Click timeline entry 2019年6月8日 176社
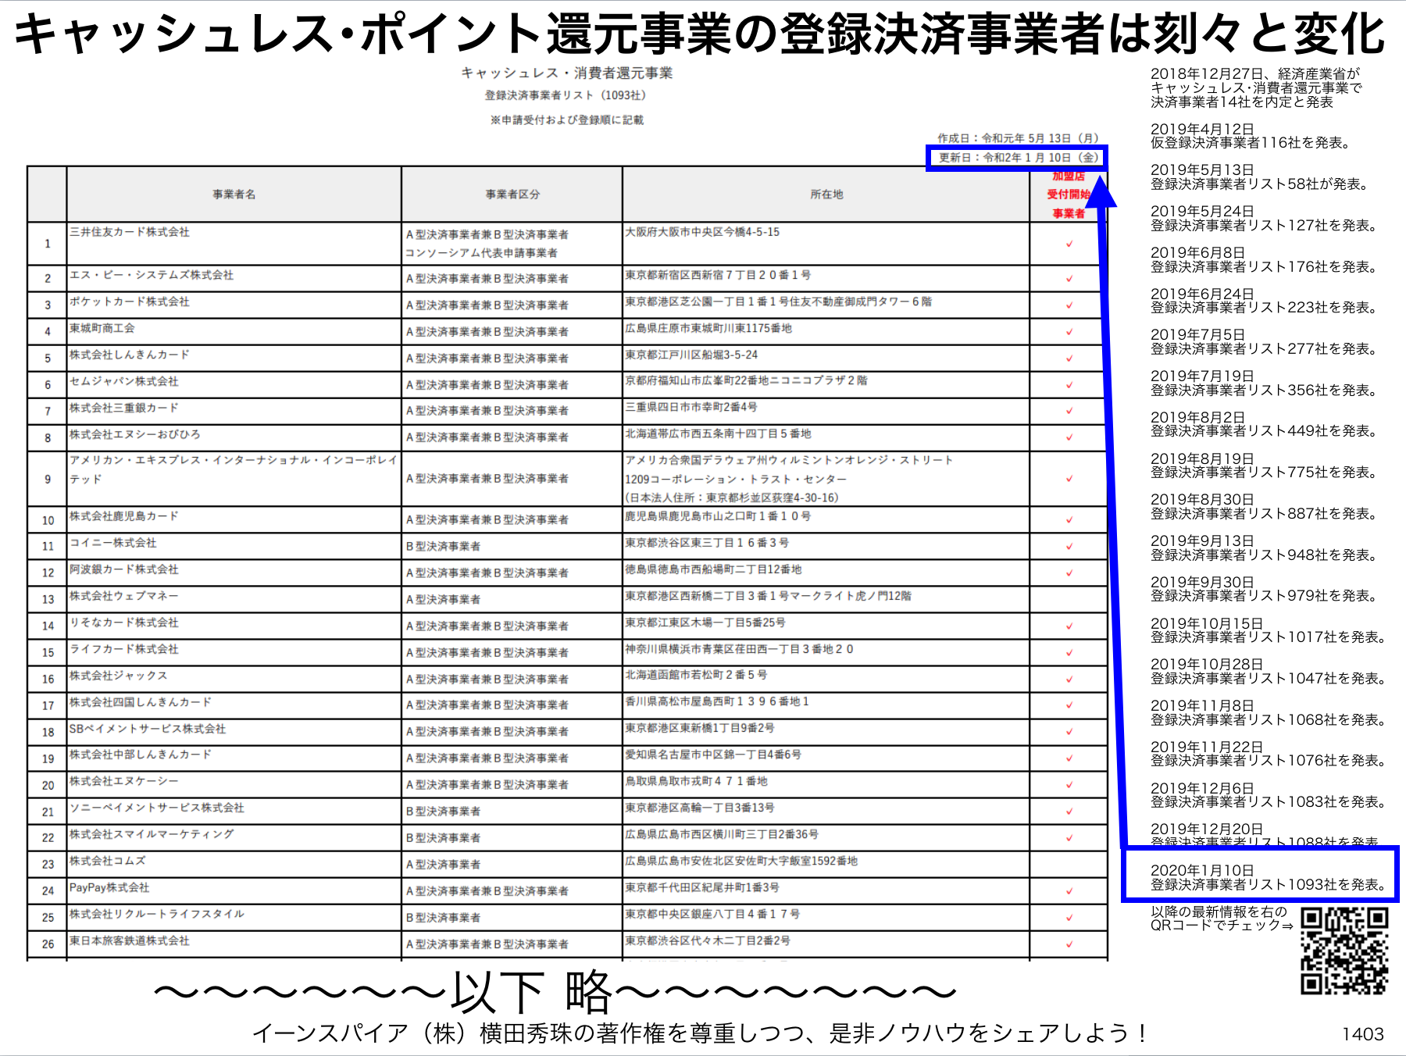This screenshot has height=1056, width=1406. [x=1264, y=260]
